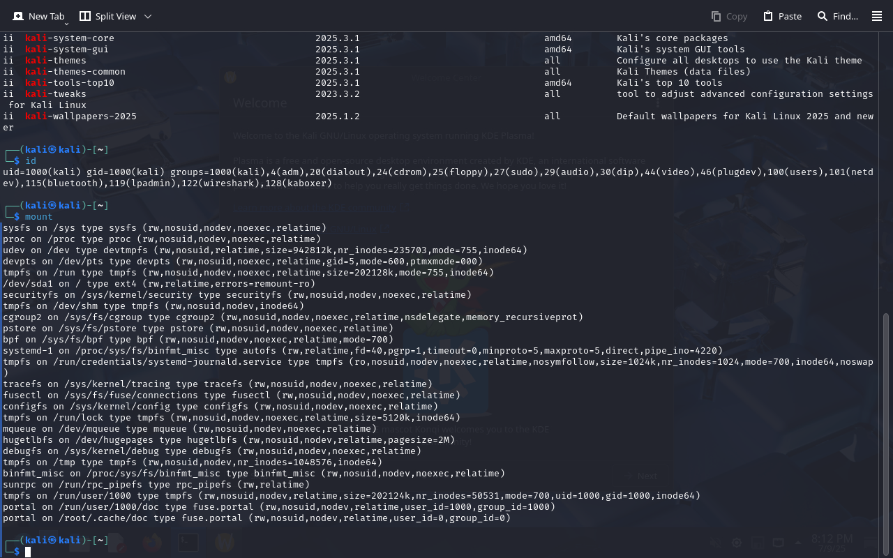
Task: Click 'Kali's top 10 tools' description
Action: coord(670,83)
